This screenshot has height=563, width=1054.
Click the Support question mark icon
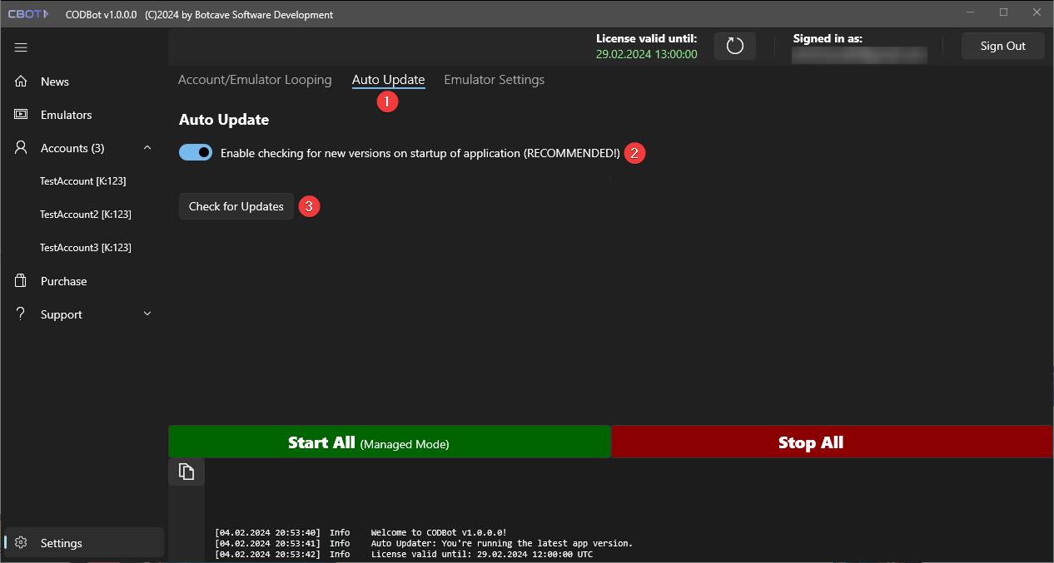pos(22,314)
